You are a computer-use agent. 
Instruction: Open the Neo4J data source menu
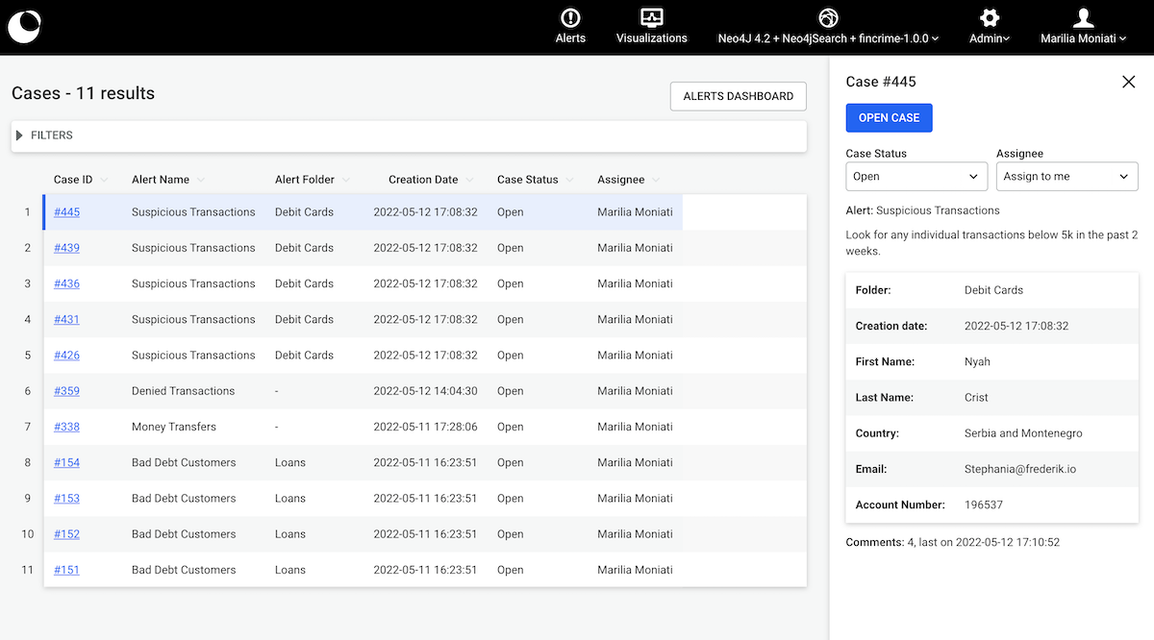828,38
